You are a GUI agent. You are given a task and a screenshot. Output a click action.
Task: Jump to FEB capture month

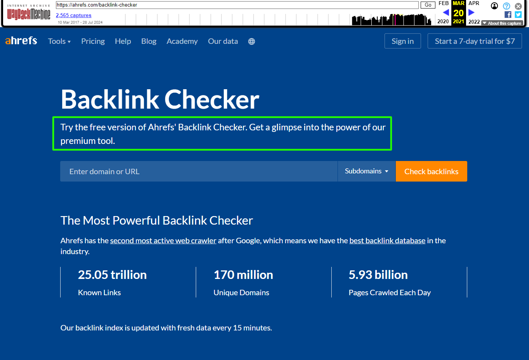444,3
